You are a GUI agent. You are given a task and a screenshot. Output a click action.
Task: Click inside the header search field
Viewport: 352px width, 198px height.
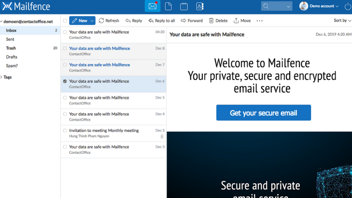pos(277,6)
